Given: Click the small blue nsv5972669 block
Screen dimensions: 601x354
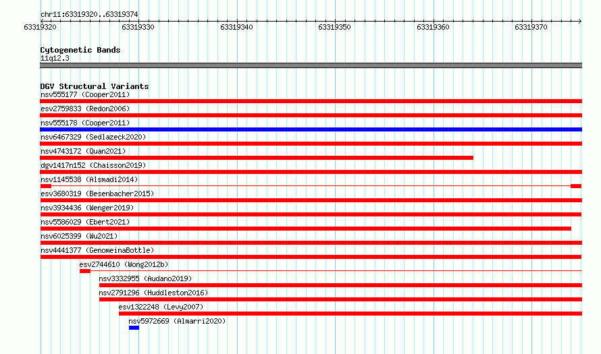Looking at the screenshot, I should tap(134, 328).
